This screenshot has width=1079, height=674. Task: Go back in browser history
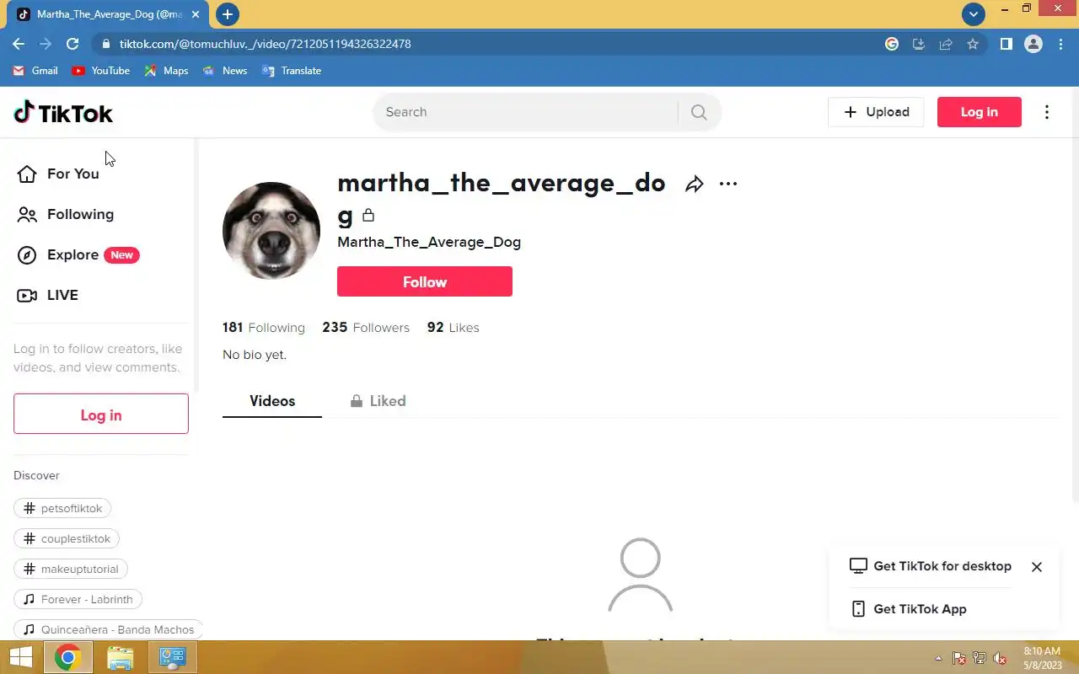[x=19, y=44]
